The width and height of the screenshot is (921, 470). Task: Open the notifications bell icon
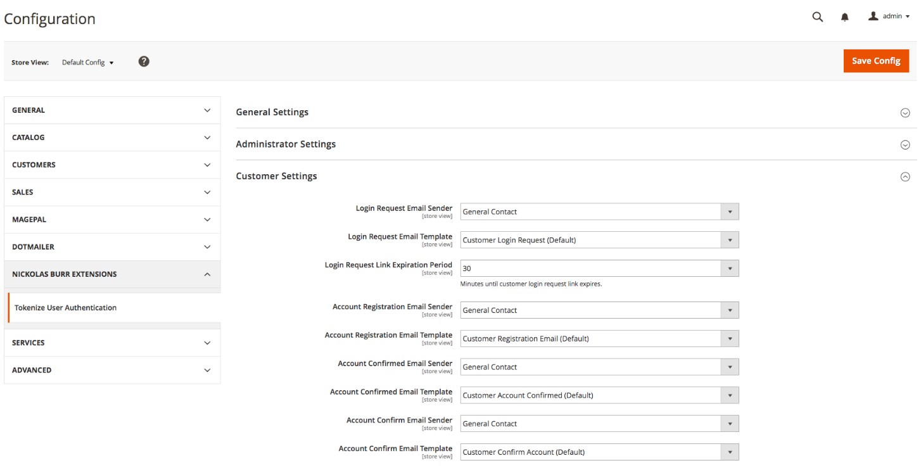point(844,17)
